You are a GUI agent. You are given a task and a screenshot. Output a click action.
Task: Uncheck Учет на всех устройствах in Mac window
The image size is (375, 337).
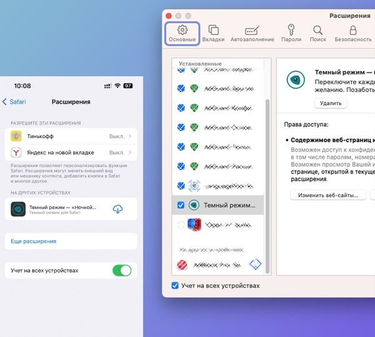click(175, 286)
